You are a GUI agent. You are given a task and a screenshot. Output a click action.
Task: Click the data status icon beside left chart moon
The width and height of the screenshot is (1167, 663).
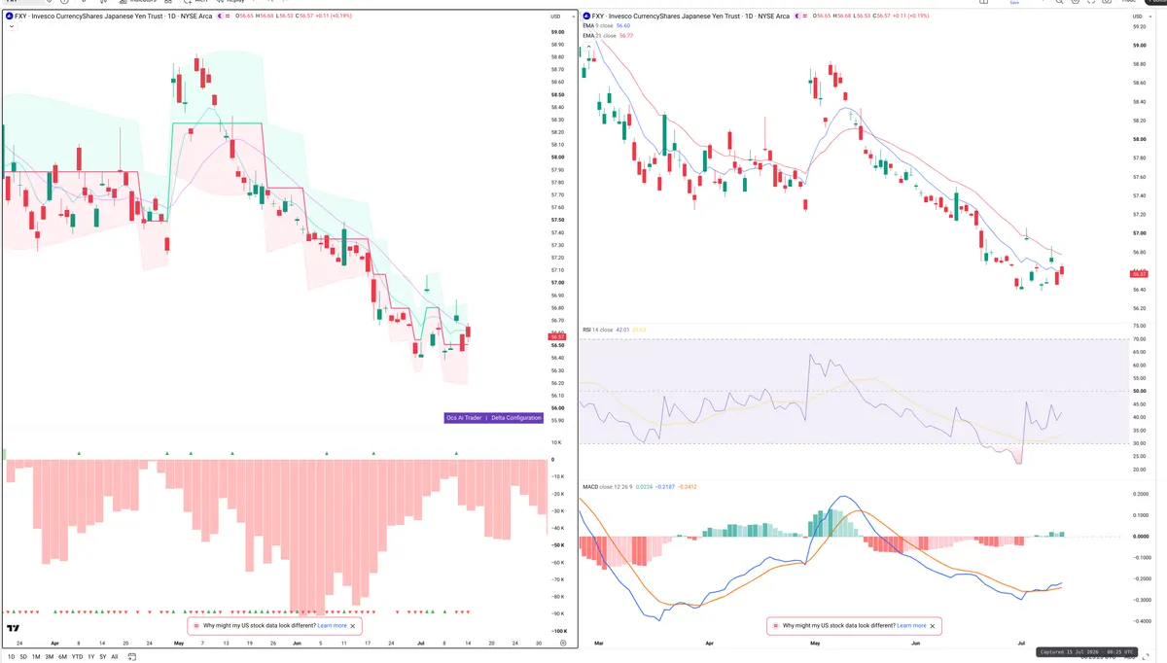pyautogui.click(x=228, y=16)
